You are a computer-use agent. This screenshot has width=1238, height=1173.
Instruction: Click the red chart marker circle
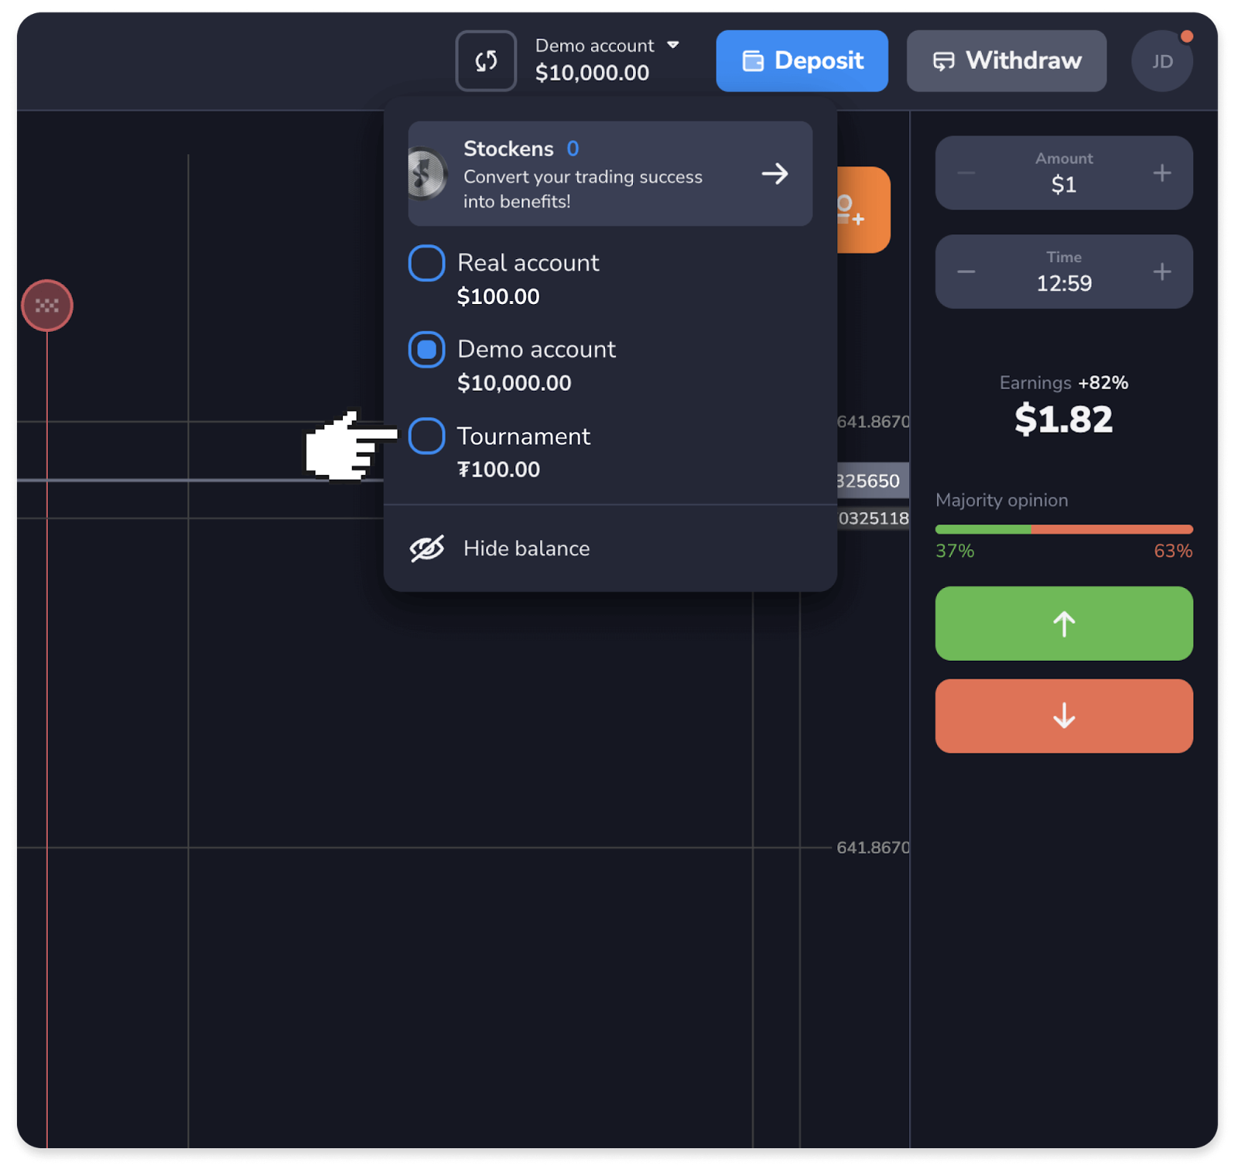[47, 306]
